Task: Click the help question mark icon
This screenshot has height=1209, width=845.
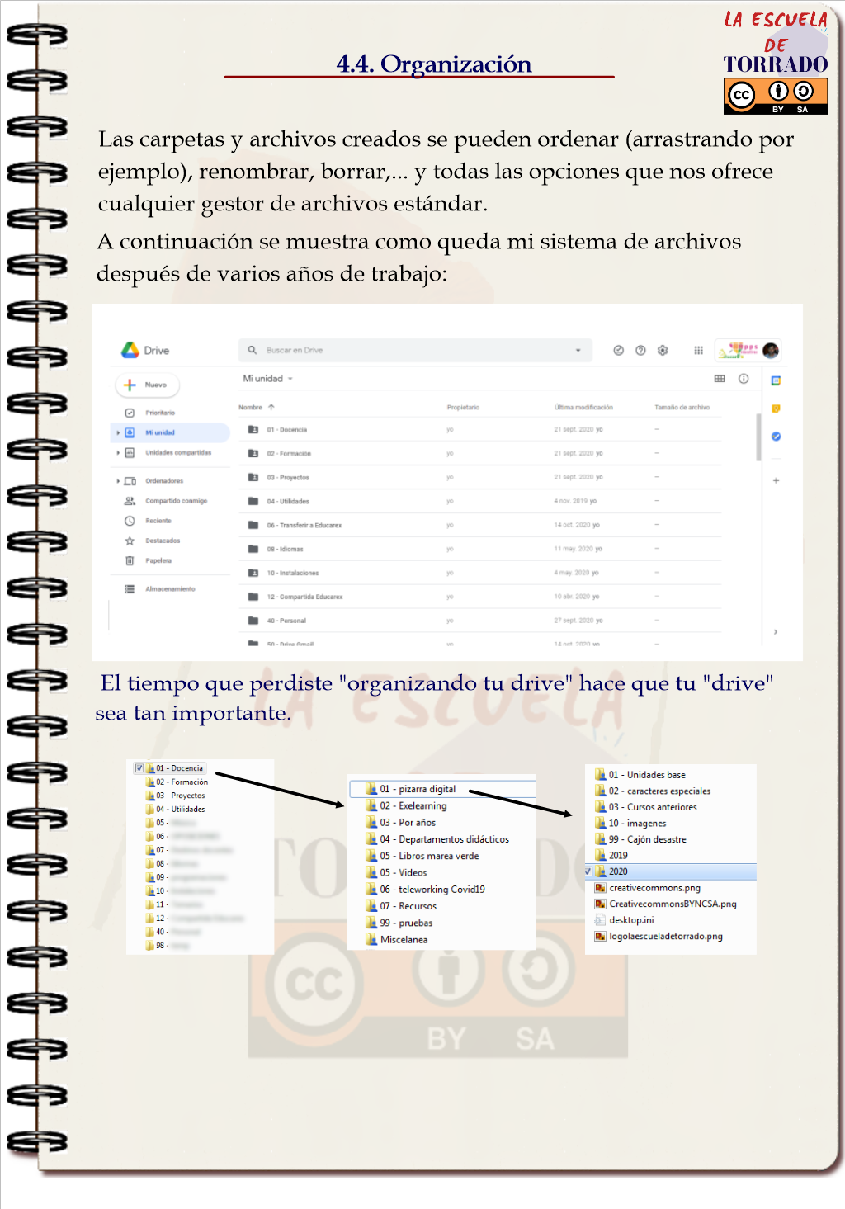Action: click(640, 351)
